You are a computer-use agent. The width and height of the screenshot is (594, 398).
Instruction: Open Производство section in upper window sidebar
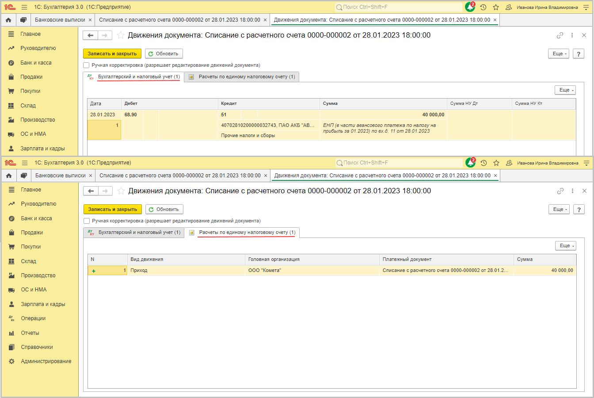(38, 120)
